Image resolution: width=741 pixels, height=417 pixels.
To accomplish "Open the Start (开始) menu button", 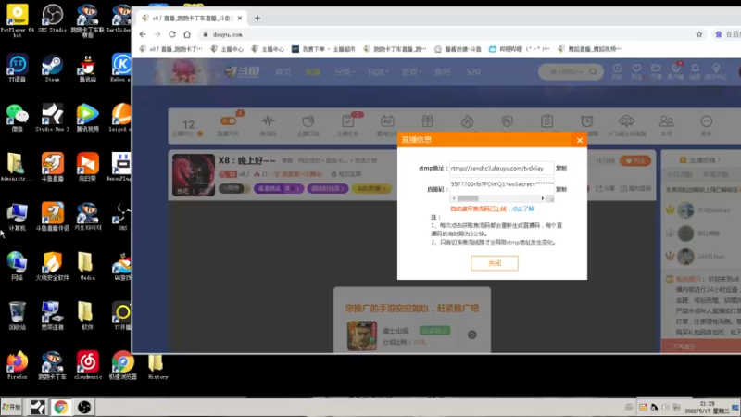I will [11, 407].
